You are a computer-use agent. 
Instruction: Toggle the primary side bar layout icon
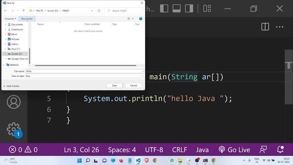pyautogui.click(x=164, y=9)
